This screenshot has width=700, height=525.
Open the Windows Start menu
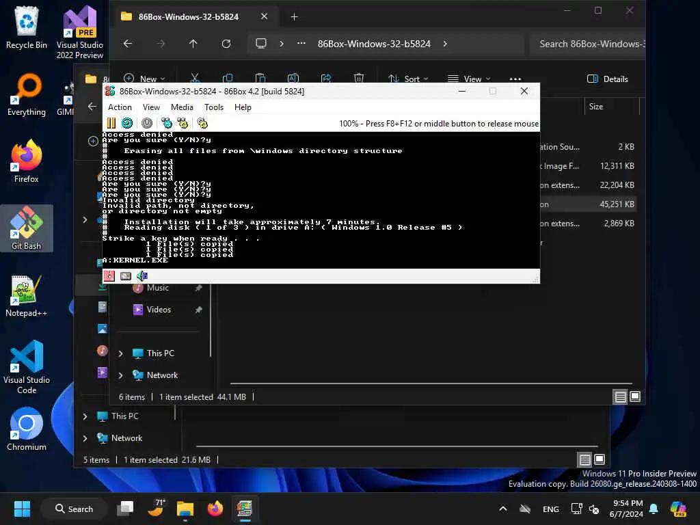(x=22, y=509)
